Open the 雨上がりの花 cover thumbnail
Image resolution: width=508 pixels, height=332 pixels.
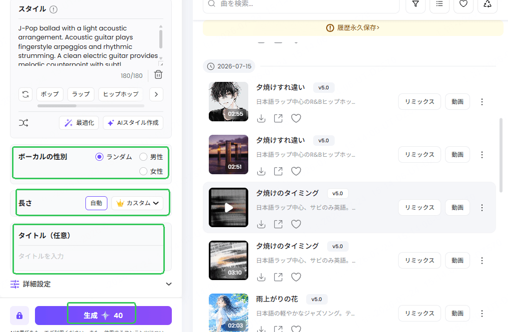(x=228, y=313)
